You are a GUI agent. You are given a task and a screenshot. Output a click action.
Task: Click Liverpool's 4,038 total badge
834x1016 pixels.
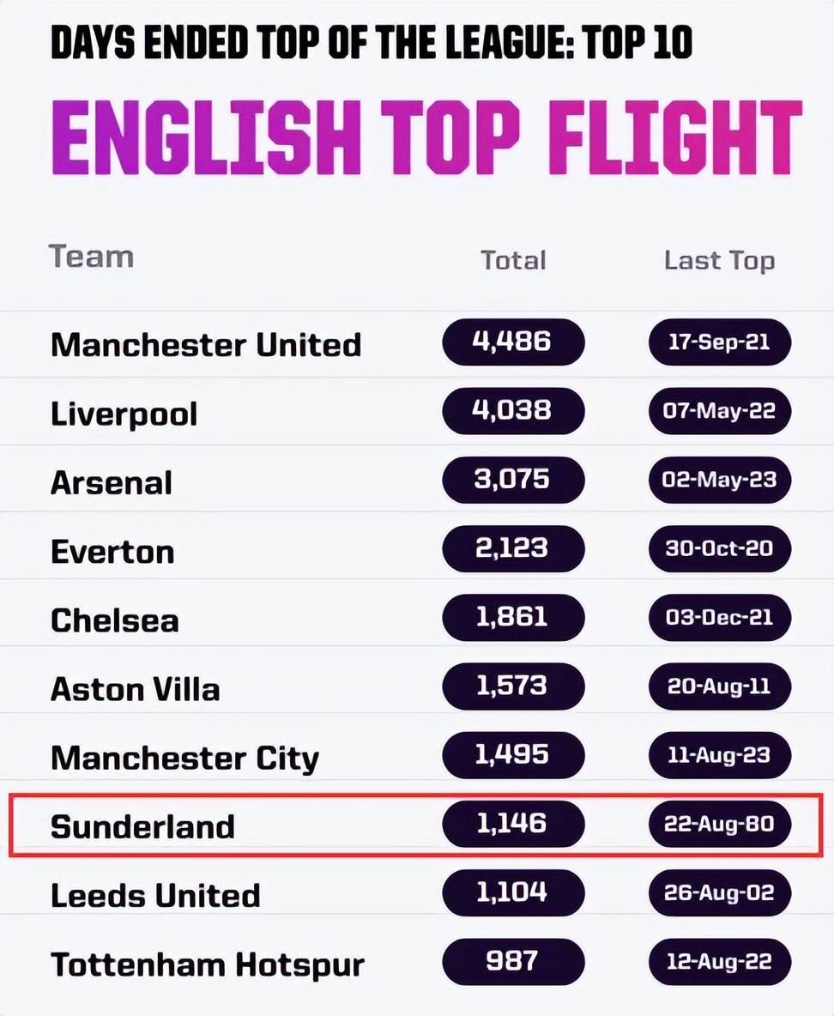pyautogui.click(x=513, y=410)
